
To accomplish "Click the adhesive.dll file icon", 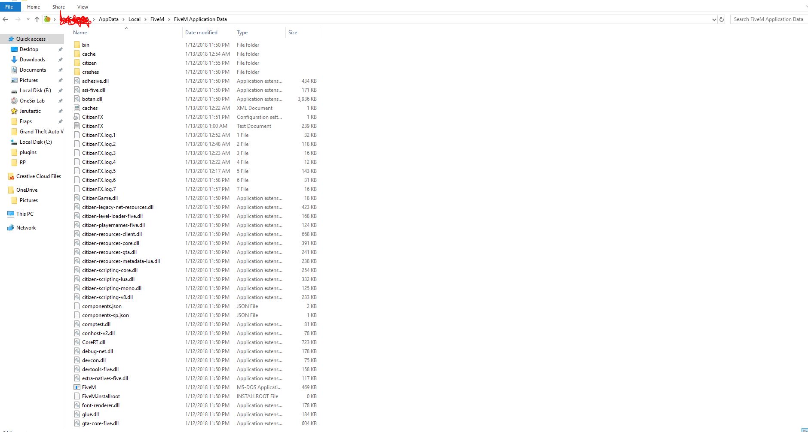I will [x=77, y=81].
